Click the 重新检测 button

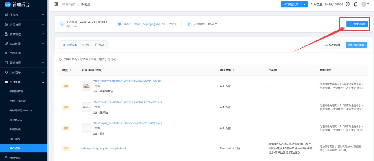tap(357, 24)
